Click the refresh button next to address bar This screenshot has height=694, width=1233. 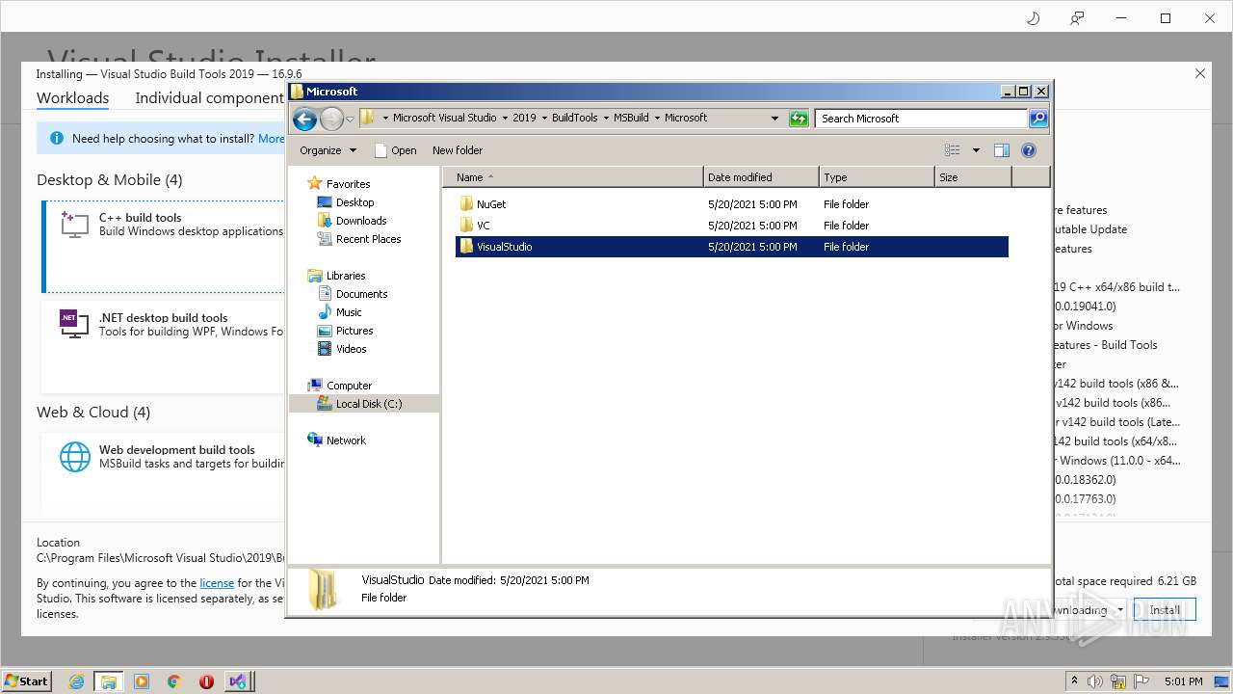(x=799, y=119)
